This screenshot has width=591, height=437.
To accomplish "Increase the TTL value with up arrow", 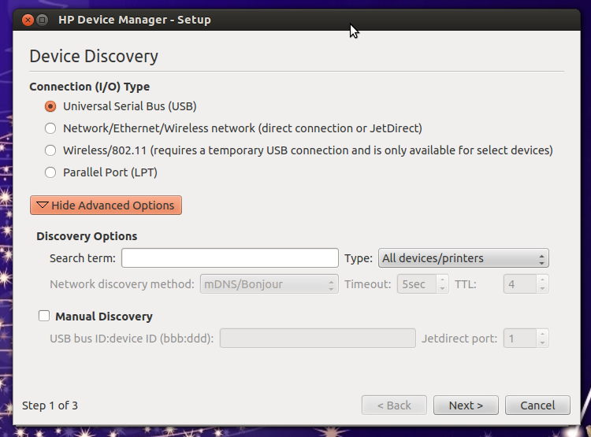I will (542, 280).
